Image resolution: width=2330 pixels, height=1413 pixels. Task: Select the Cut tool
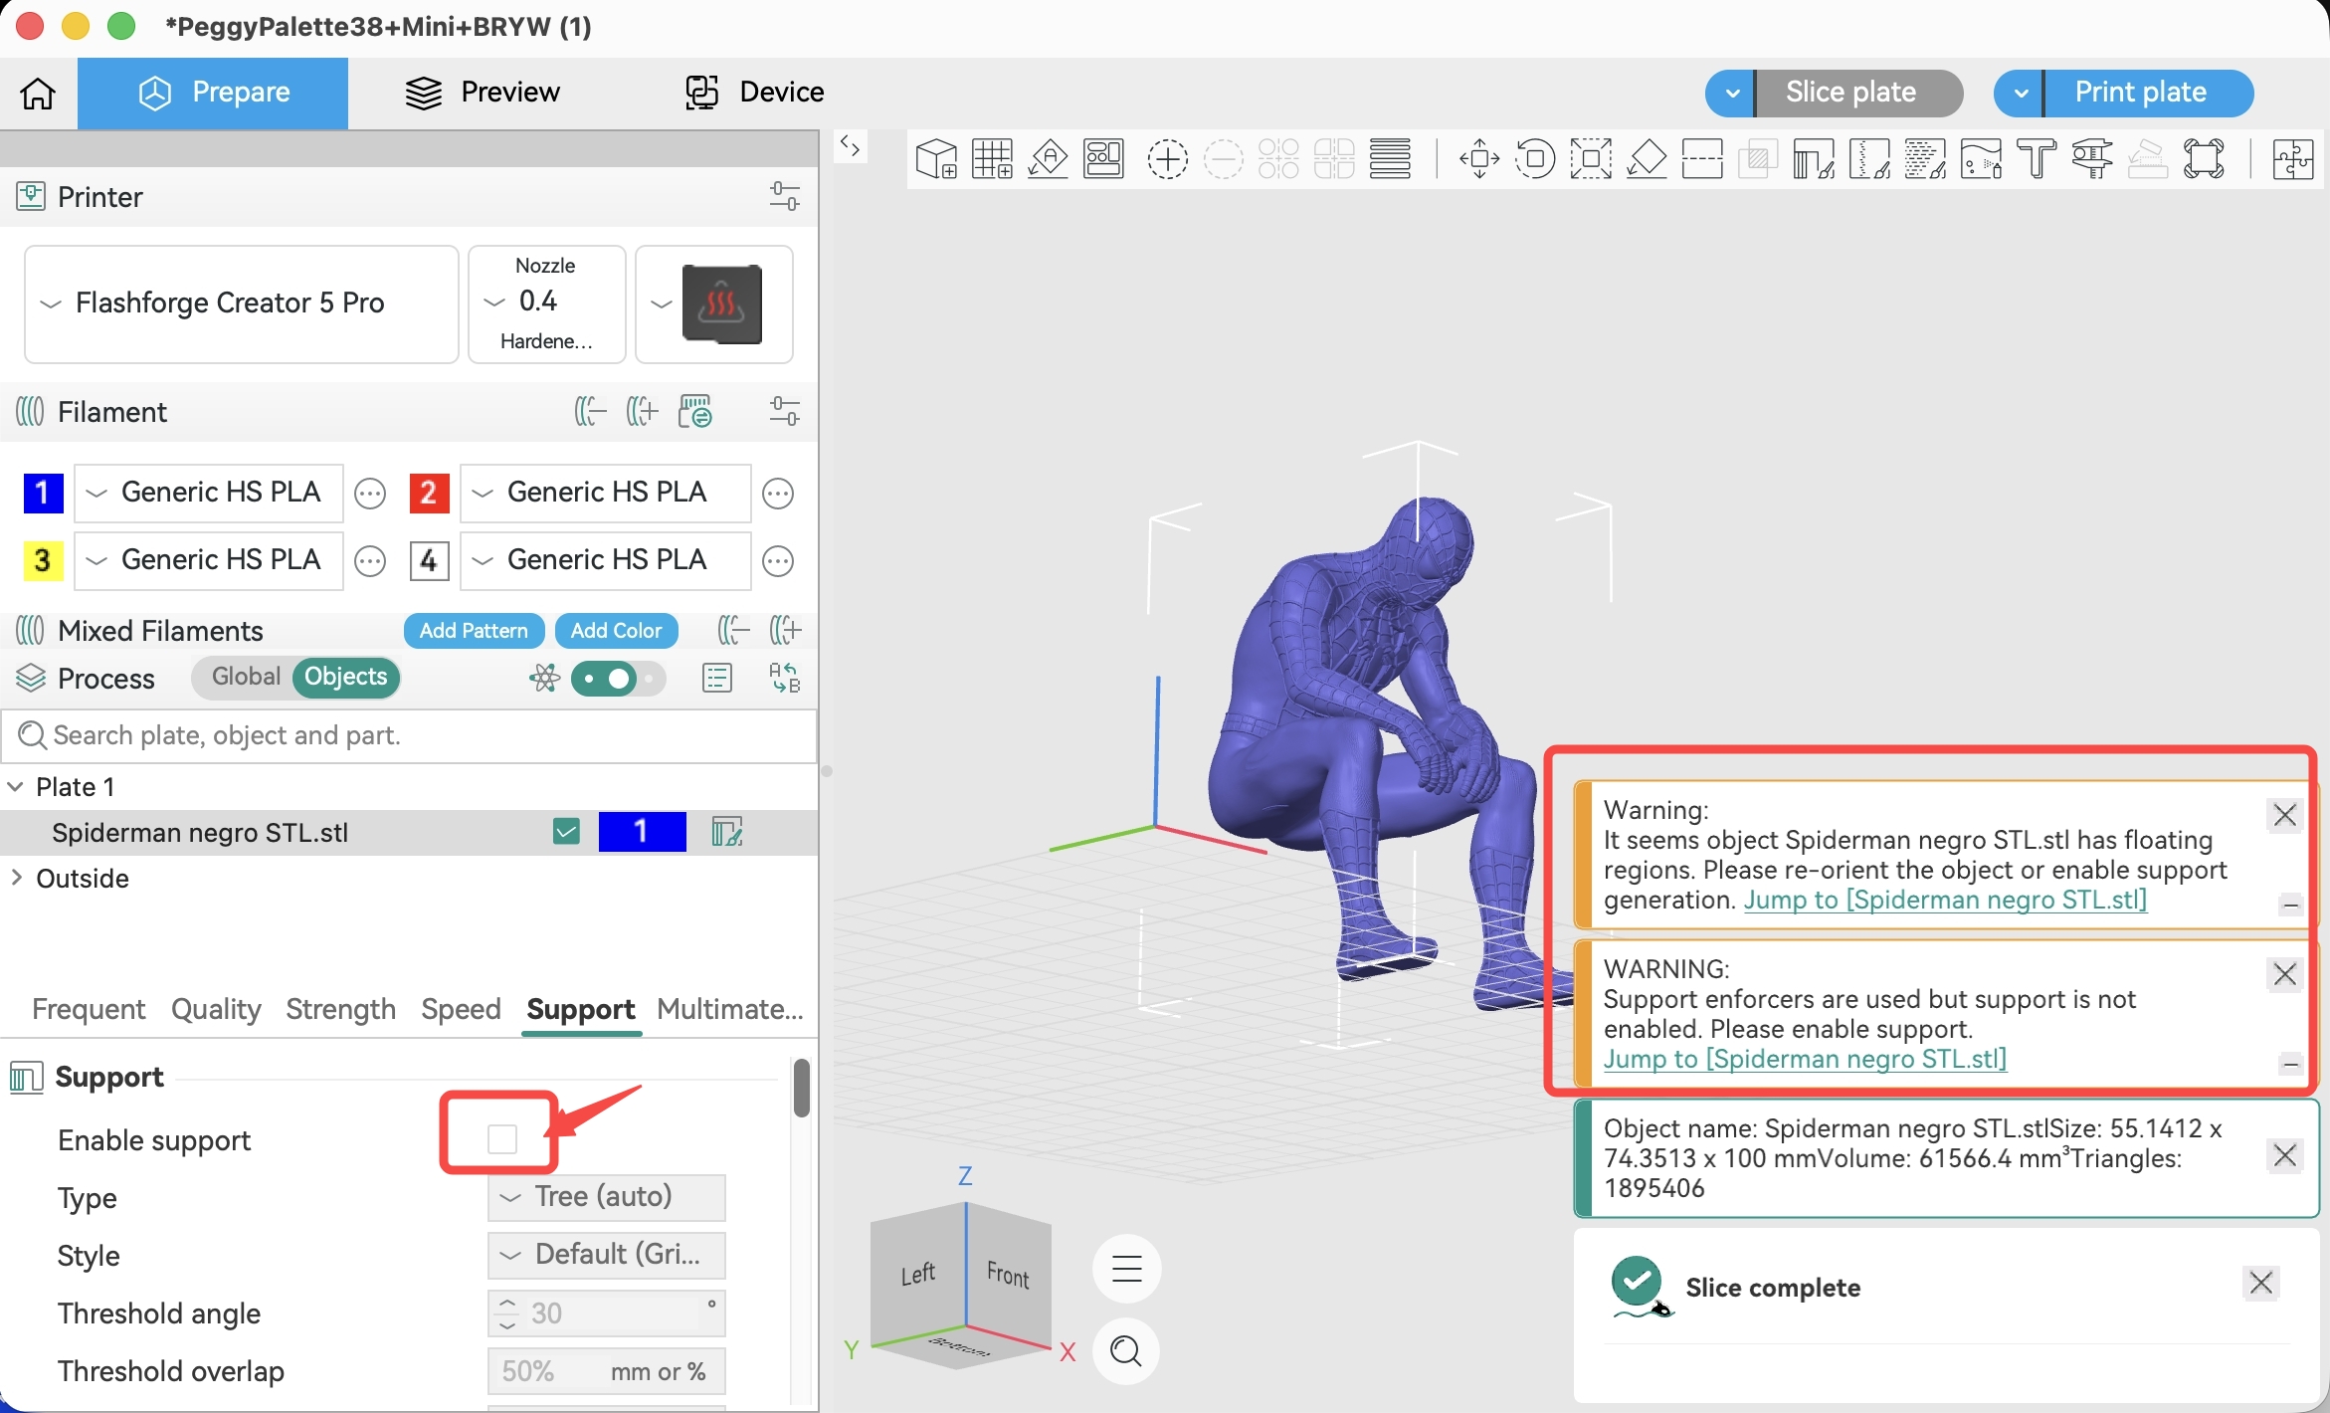[x=1703, y=159]
